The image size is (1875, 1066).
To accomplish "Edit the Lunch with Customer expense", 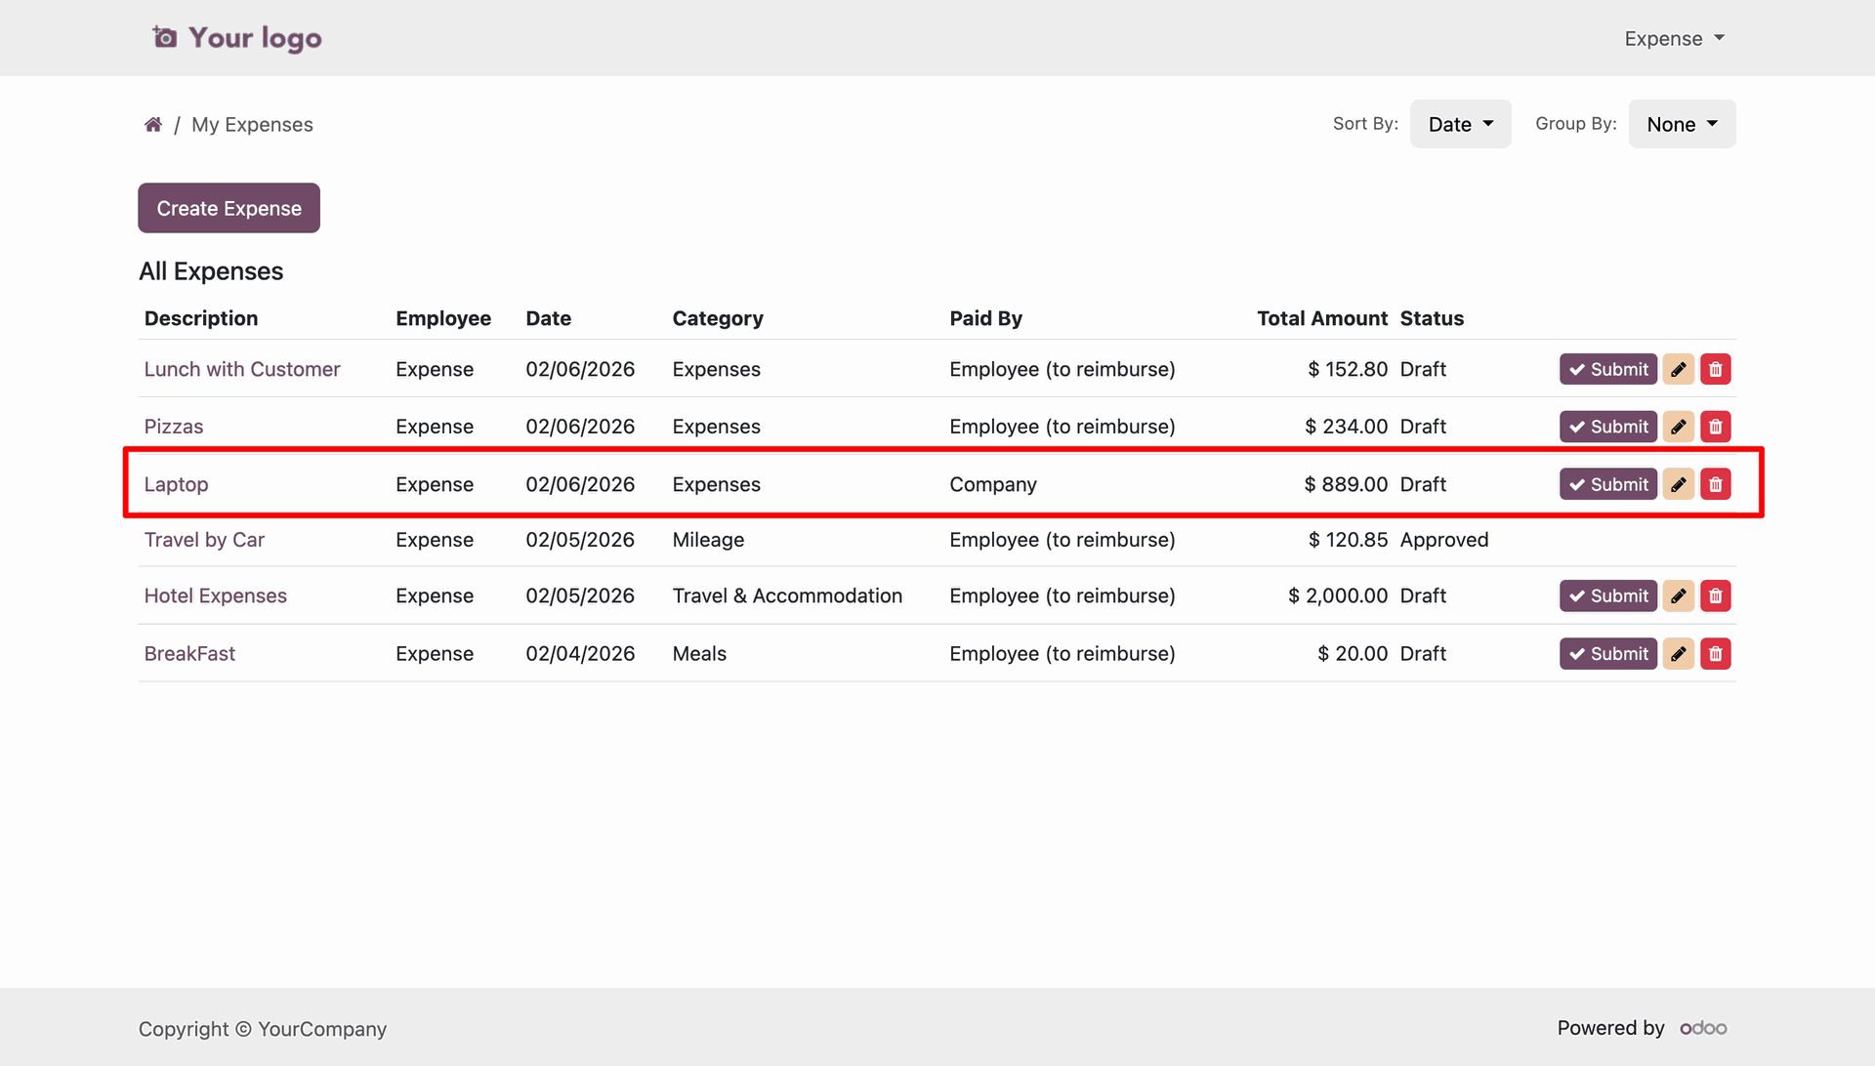I will pyautogui.click(x=1678, y=369).
